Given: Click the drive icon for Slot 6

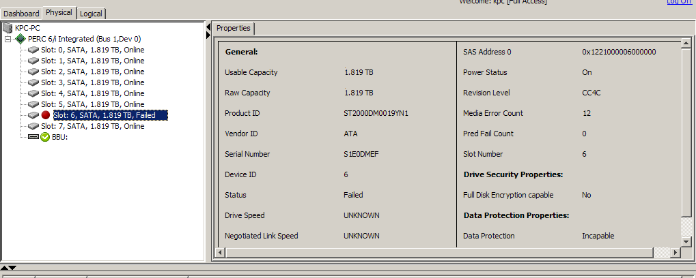Looking at the screenshot, I should [33, 115].
